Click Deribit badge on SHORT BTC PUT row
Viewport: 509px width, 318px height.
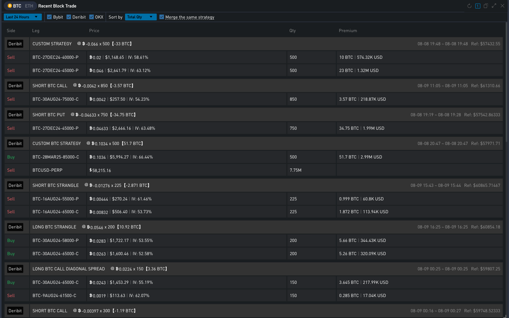coord(15,115)
